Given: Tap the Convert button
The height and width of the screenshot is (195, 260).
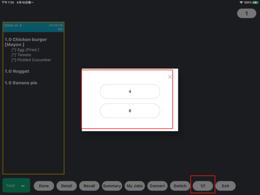Looking at the screenshot, I should pyautogui.click(x=157, y=186).
